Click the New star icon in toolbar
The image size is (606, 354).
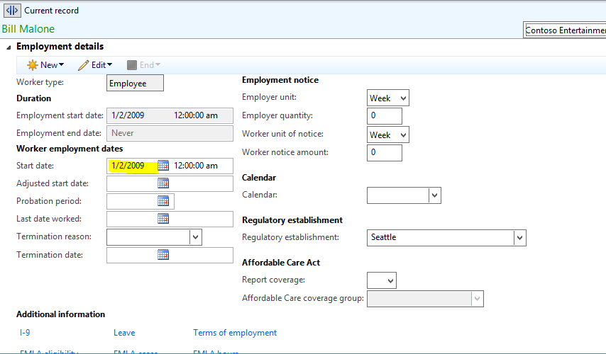coord(32,65)
